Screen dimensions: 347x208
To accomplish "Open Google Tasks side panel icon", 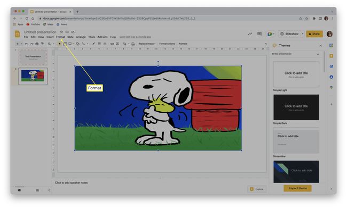I will pyautogui.click(x=332, y=66).
